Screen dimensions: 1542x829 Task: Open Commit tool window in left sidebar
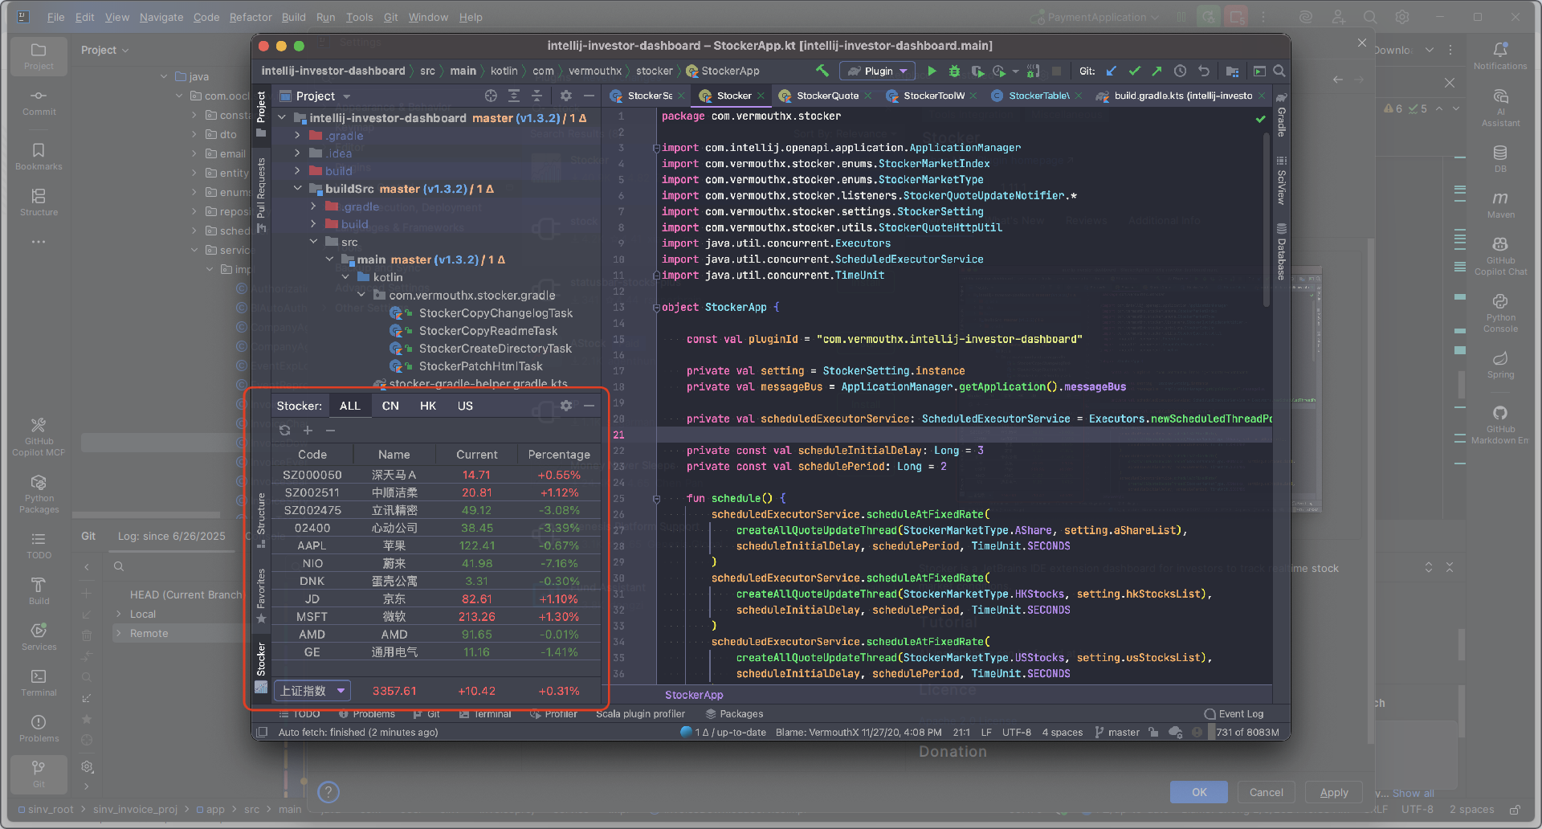39,102
